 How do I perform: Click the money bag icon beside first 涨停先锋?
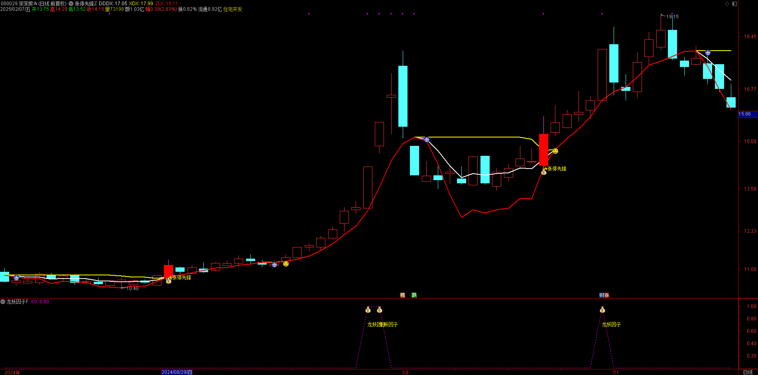pos(169,281)
